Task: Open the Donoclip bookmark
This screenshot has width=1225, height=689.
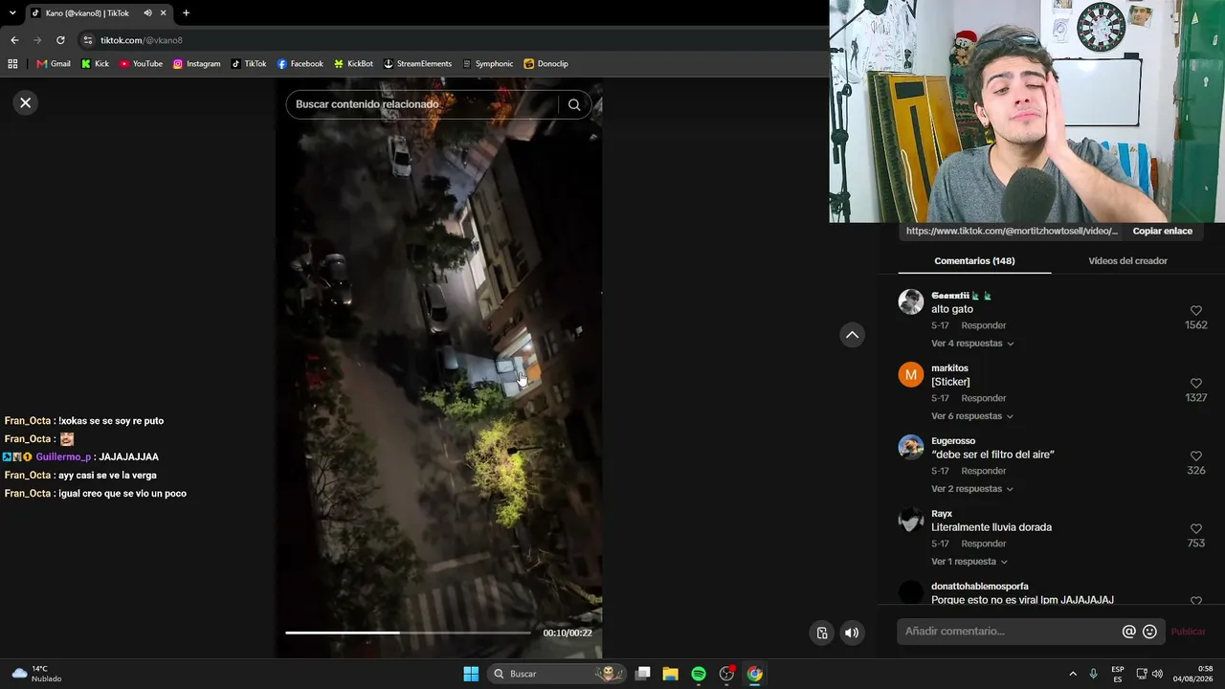Action: click(x=546, y=64)
